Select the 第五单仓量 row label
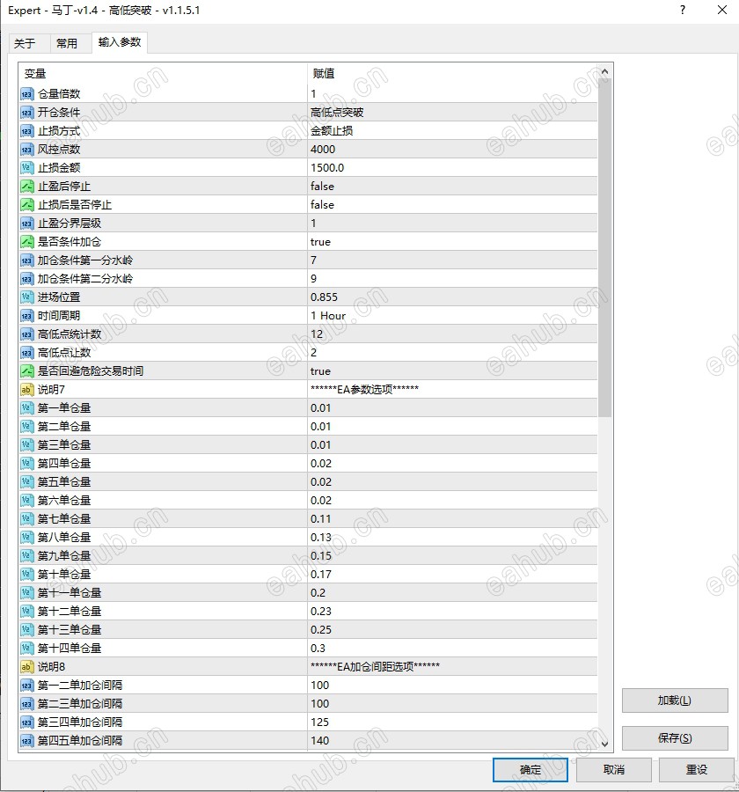This screenshot has height=792, width=739. click(64, 482)
